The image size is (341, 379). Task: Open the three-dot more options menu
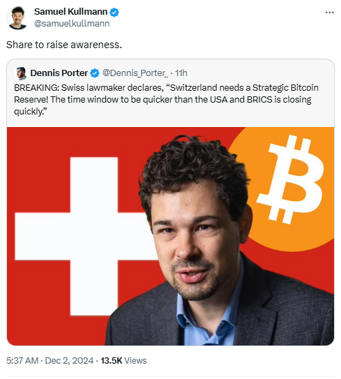click(x=329, y=12)
